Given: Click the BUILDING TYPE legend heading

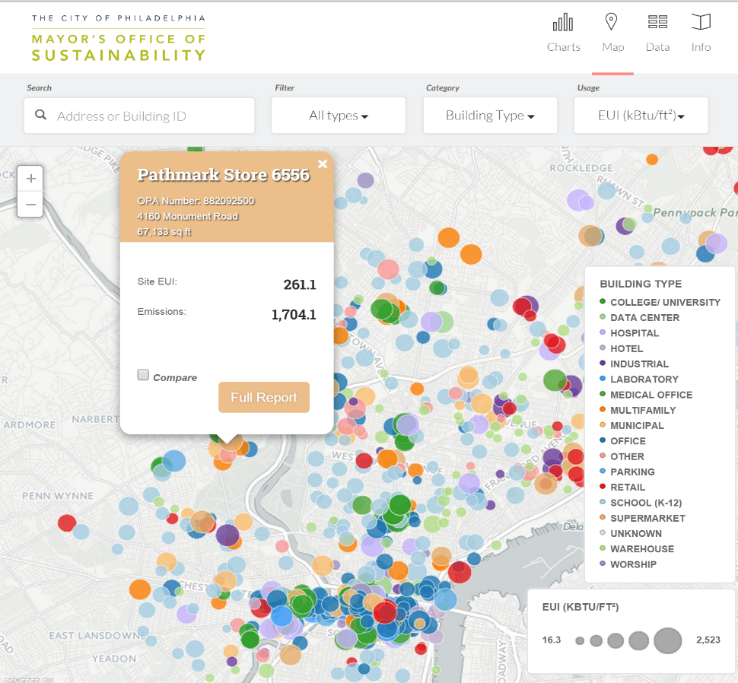Looking at the screenshot, I should (641, 284).
